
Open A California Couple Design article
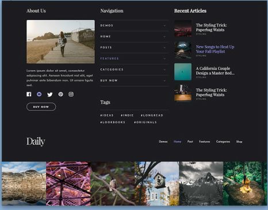(215, 71)
